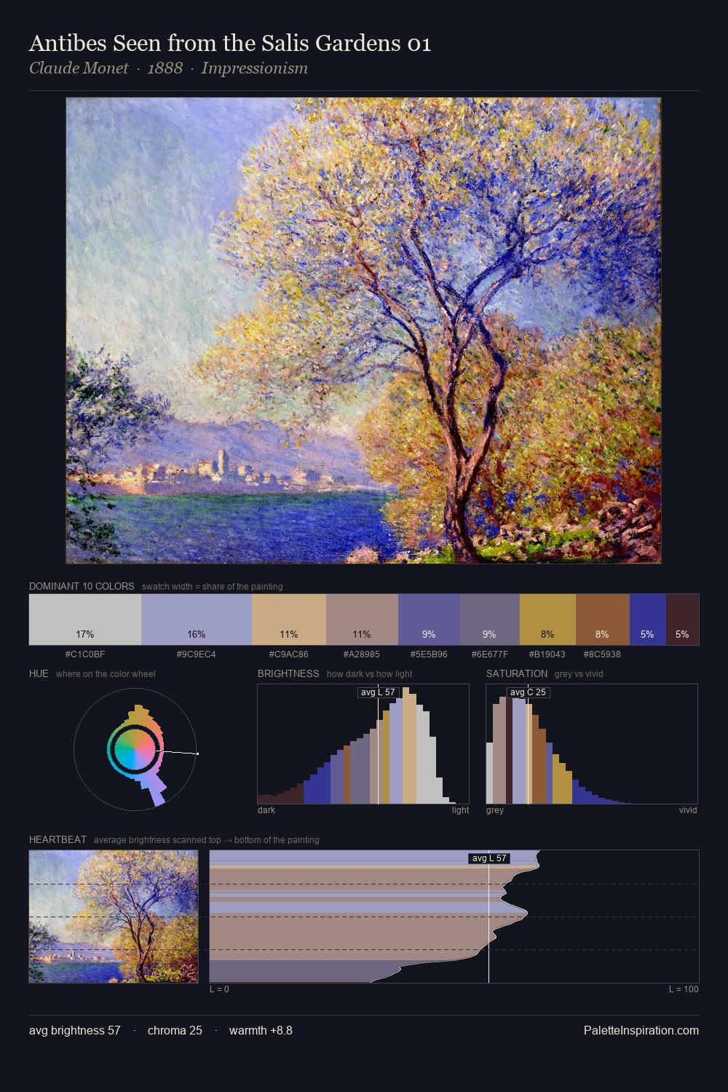Image resolution: width=728 pixels, height=1092 pixels.
Task: Open the main Monet painting image
Action: pyautogui.click(x=363, y=331)
